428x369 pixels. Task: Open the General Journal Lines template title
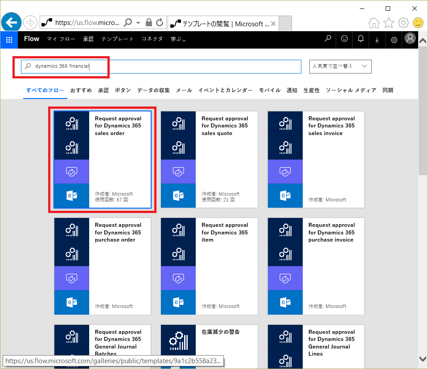point(331,343)
